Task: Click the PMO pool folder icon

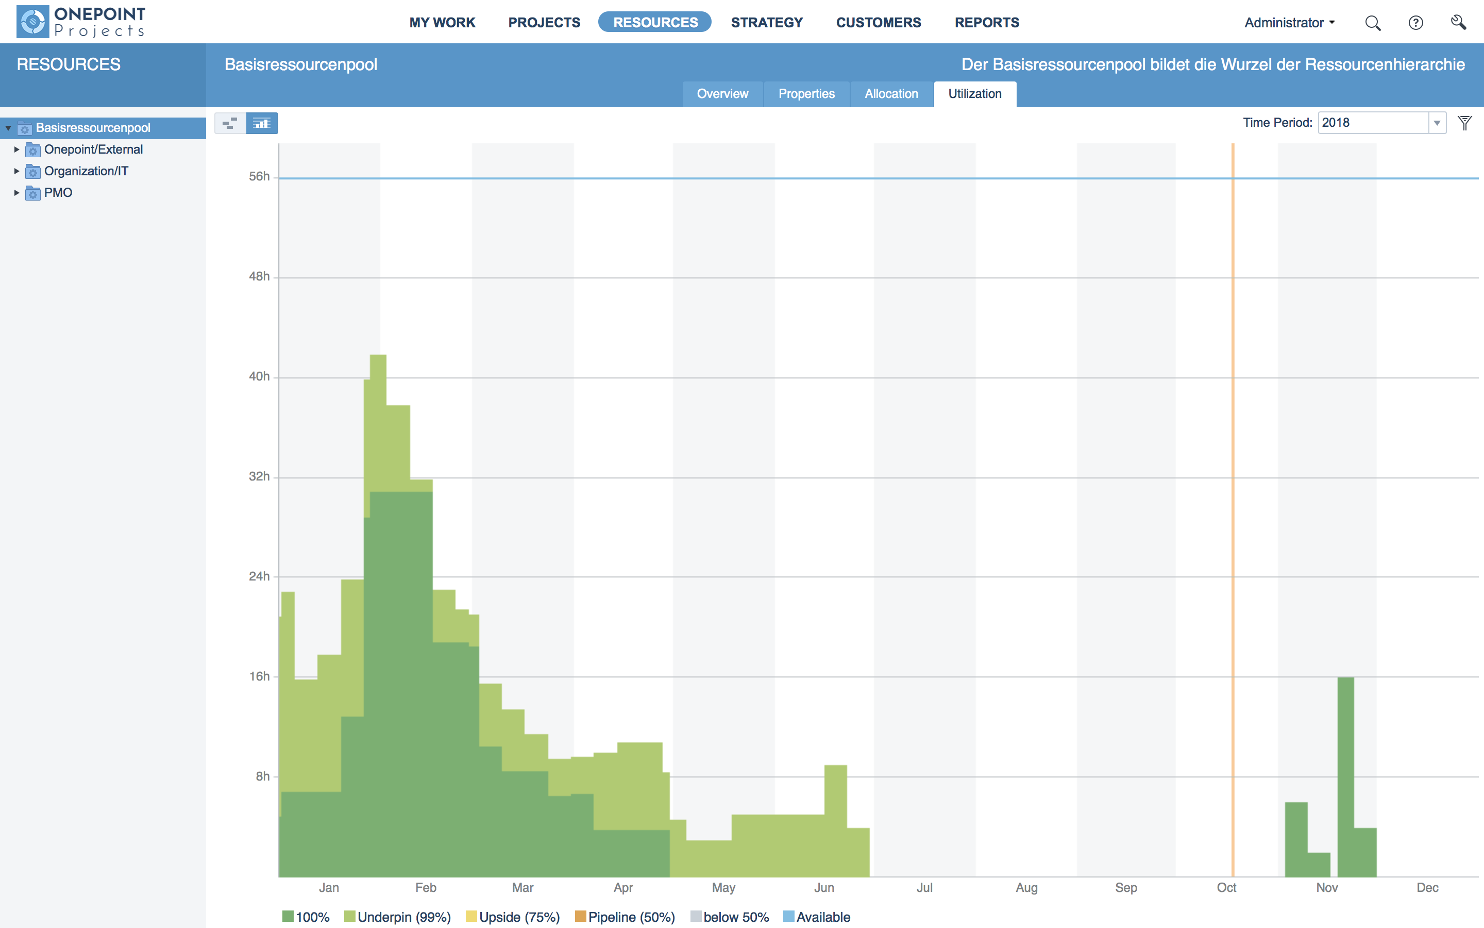Action: pyautogui.click(x=33, y=193)
